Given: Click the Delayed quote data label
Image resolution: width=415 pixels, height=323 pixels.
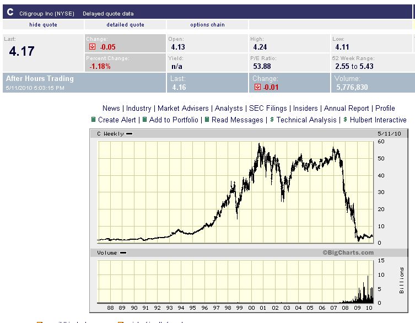Looking at the screenshot, I should (108, 13).
